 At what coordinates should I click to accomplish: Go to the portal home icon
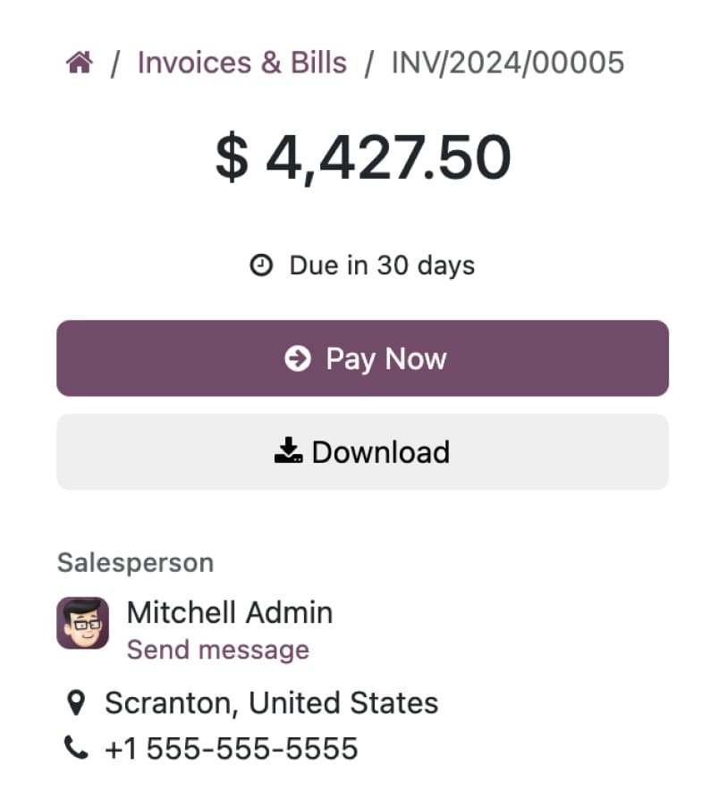pos(80,63)
